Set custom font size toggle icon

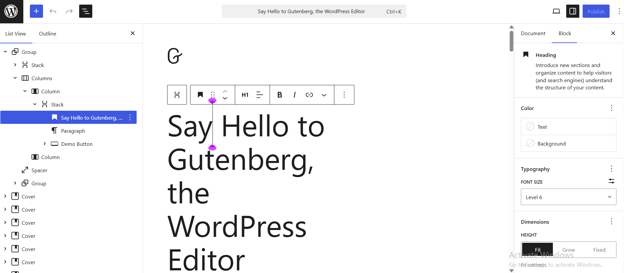(x=611, y=181)
